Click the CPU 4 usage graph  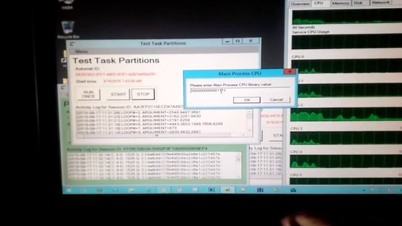point(346,161)
